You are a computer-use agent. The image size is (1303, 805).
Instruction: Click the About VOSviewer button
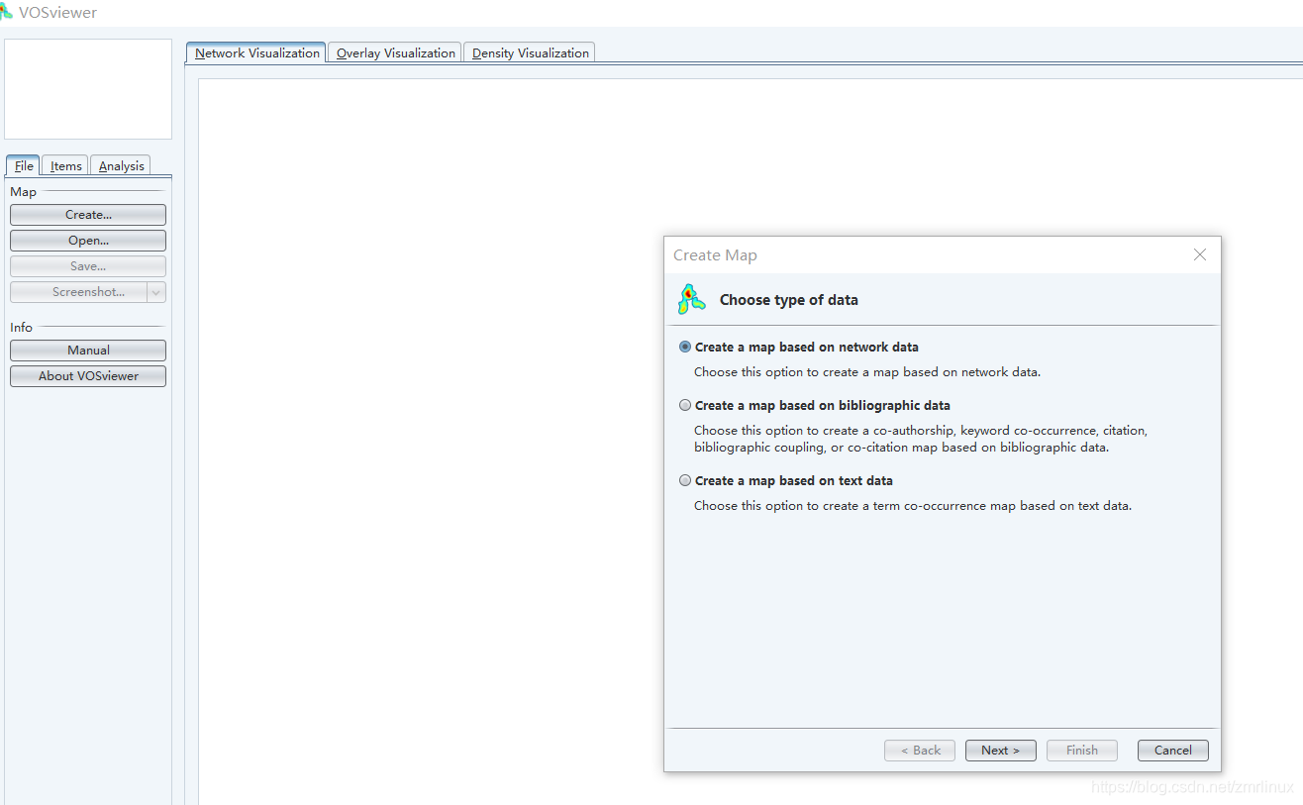(x=88, y=376)
